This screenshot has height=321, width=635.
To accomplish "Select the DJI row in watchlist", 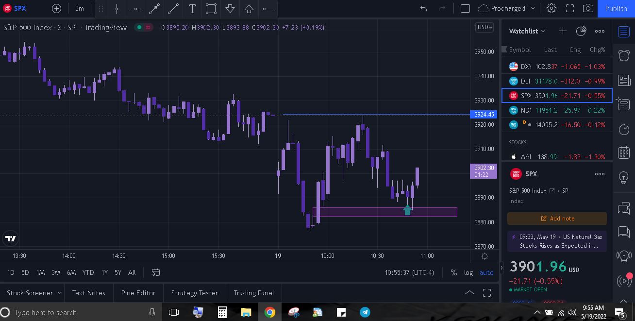I will point(557,81).
